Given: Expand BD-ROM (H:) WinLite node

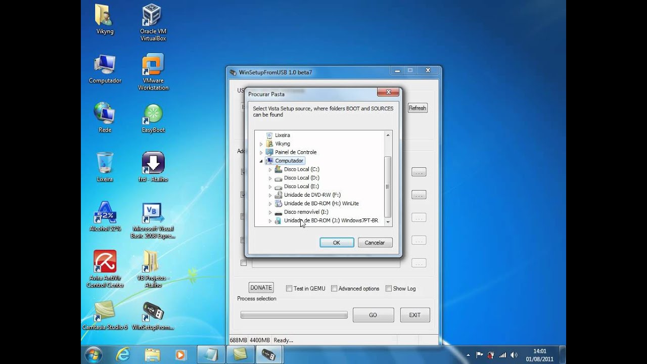Looking at the screenshot, I should point(270,204).
